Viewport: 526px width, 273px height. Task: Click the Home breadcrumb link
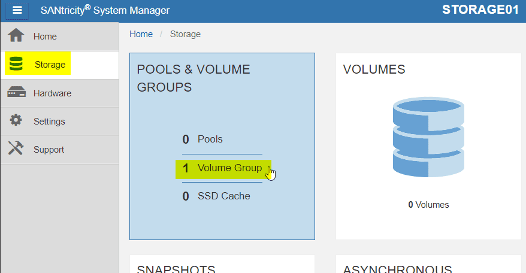[141, 34]
